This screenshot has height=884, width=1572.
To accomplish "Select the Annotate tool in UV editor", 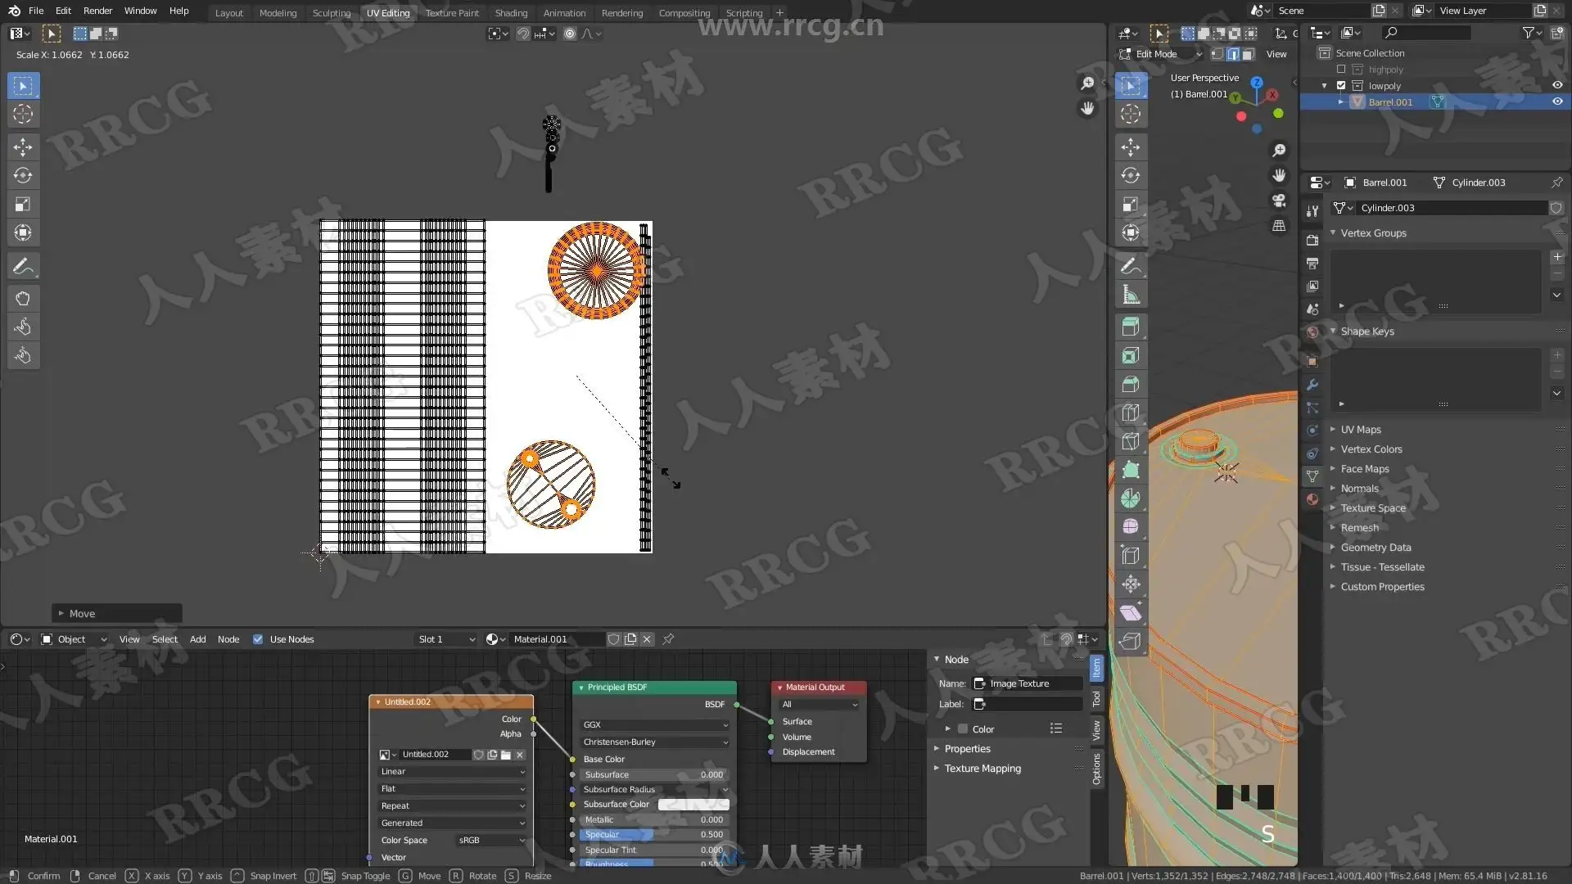I will (23, 266).
